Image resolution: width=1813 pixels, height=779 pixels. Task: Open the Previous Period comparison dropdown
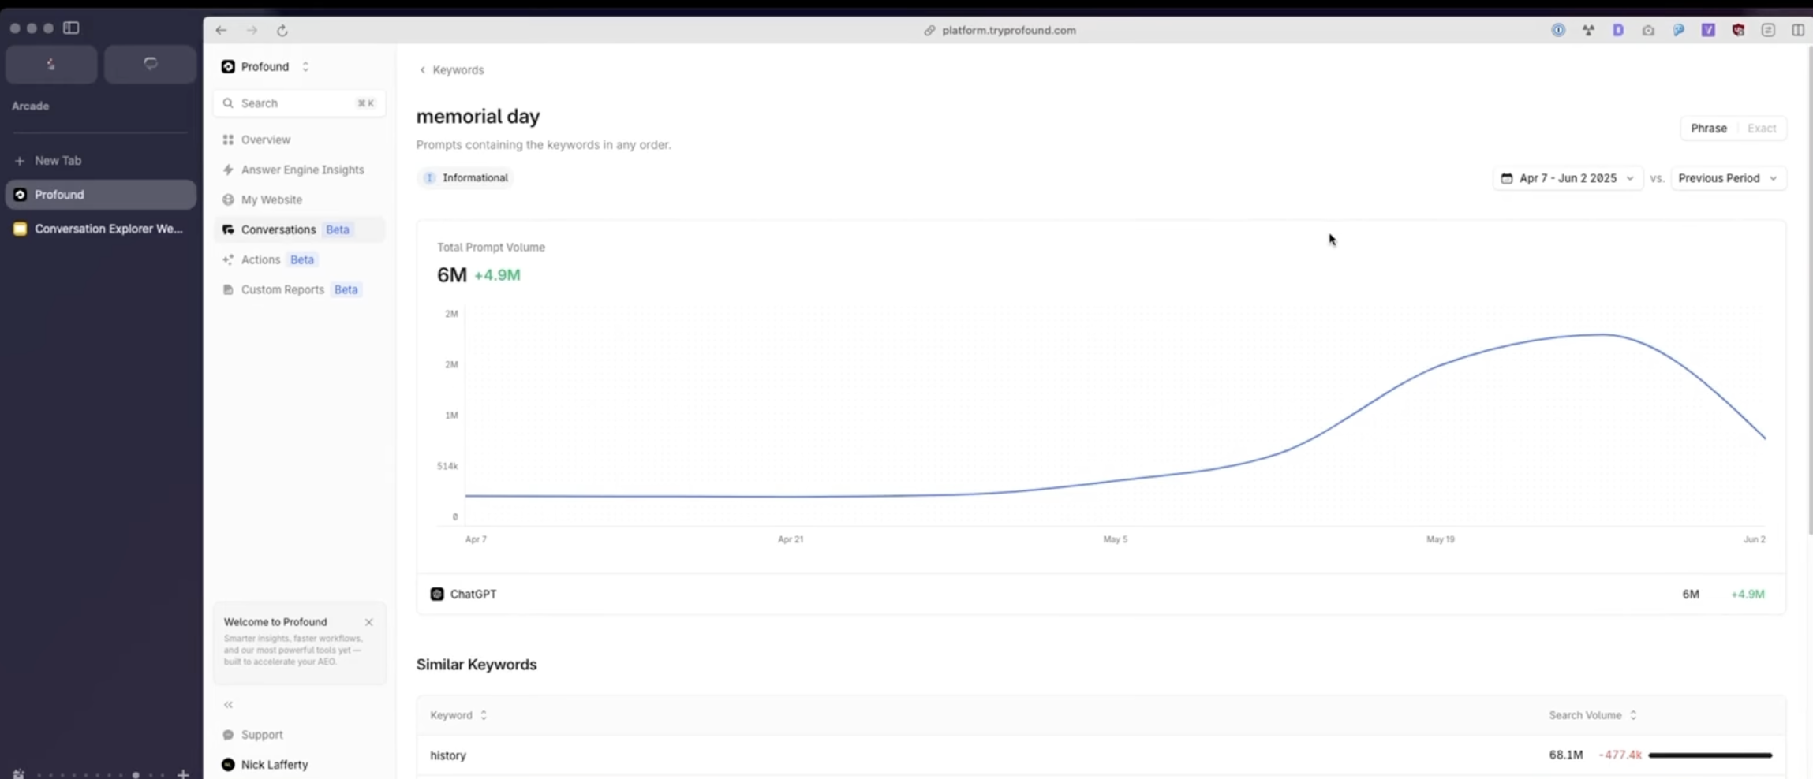pyautogui.click(x=1728, y=178)
